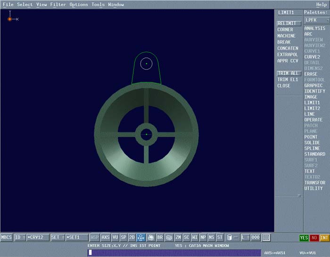Screen dimensions: 330x257
Task: Click the printer icon in bottom toolbar
Action: tap(150, 238)
